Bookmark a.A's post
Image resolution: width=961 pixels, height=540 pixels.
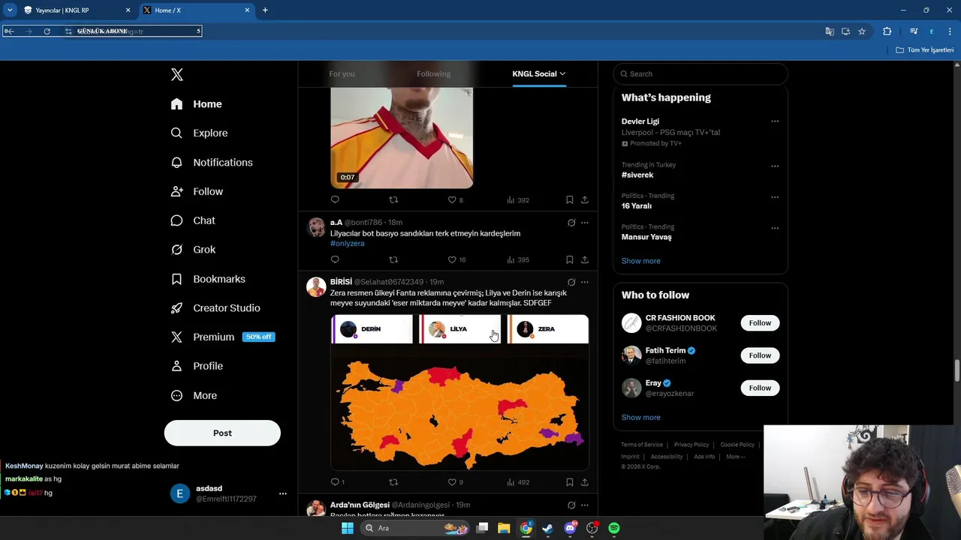tap(569, 260)
